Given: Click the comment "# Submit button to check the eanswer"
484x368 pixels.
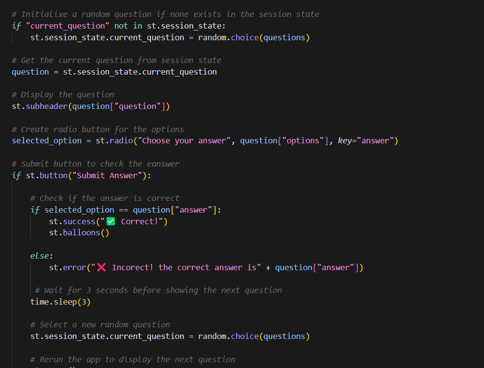Looking at the screenshot, I should pos(95,164).
